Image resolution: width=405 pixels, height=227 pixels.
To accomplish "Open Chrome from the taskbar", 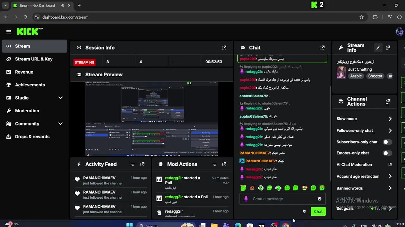I will [286, 225].
